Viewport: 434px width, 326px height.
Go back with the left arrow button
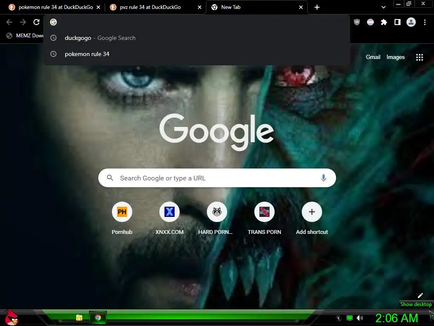click(9, 22)
